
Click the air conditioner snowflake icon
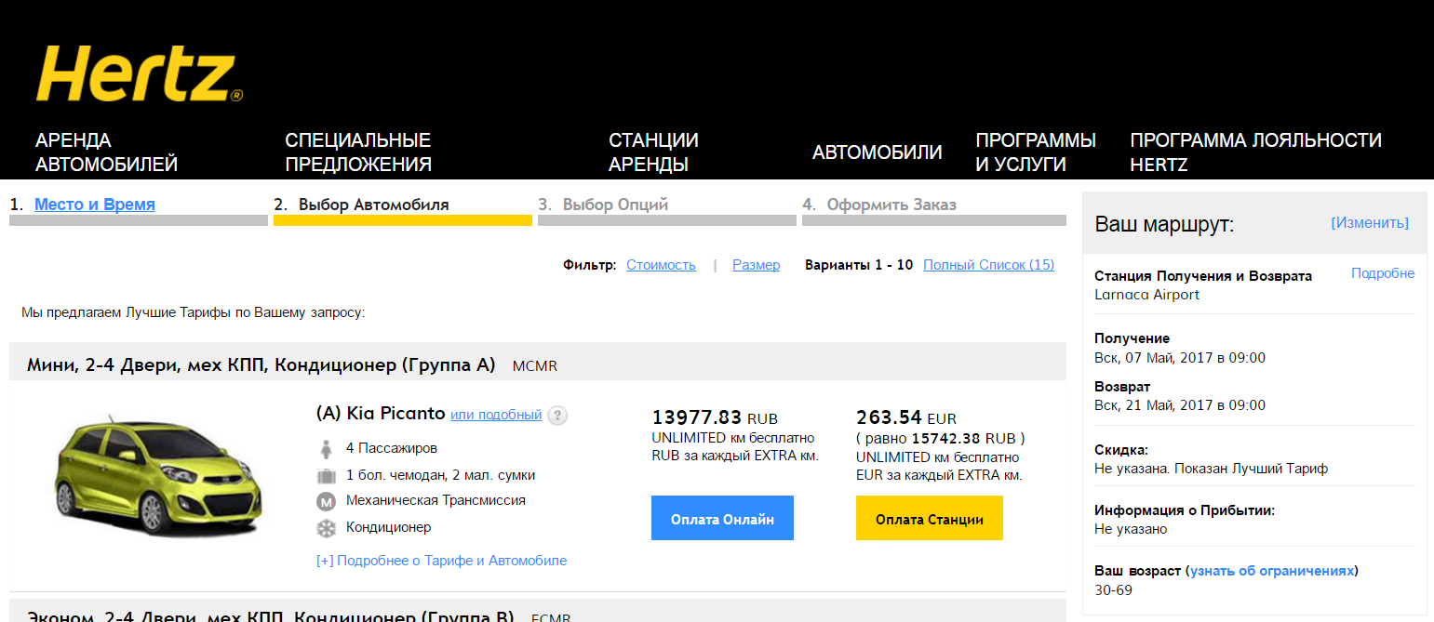[326, 528]
